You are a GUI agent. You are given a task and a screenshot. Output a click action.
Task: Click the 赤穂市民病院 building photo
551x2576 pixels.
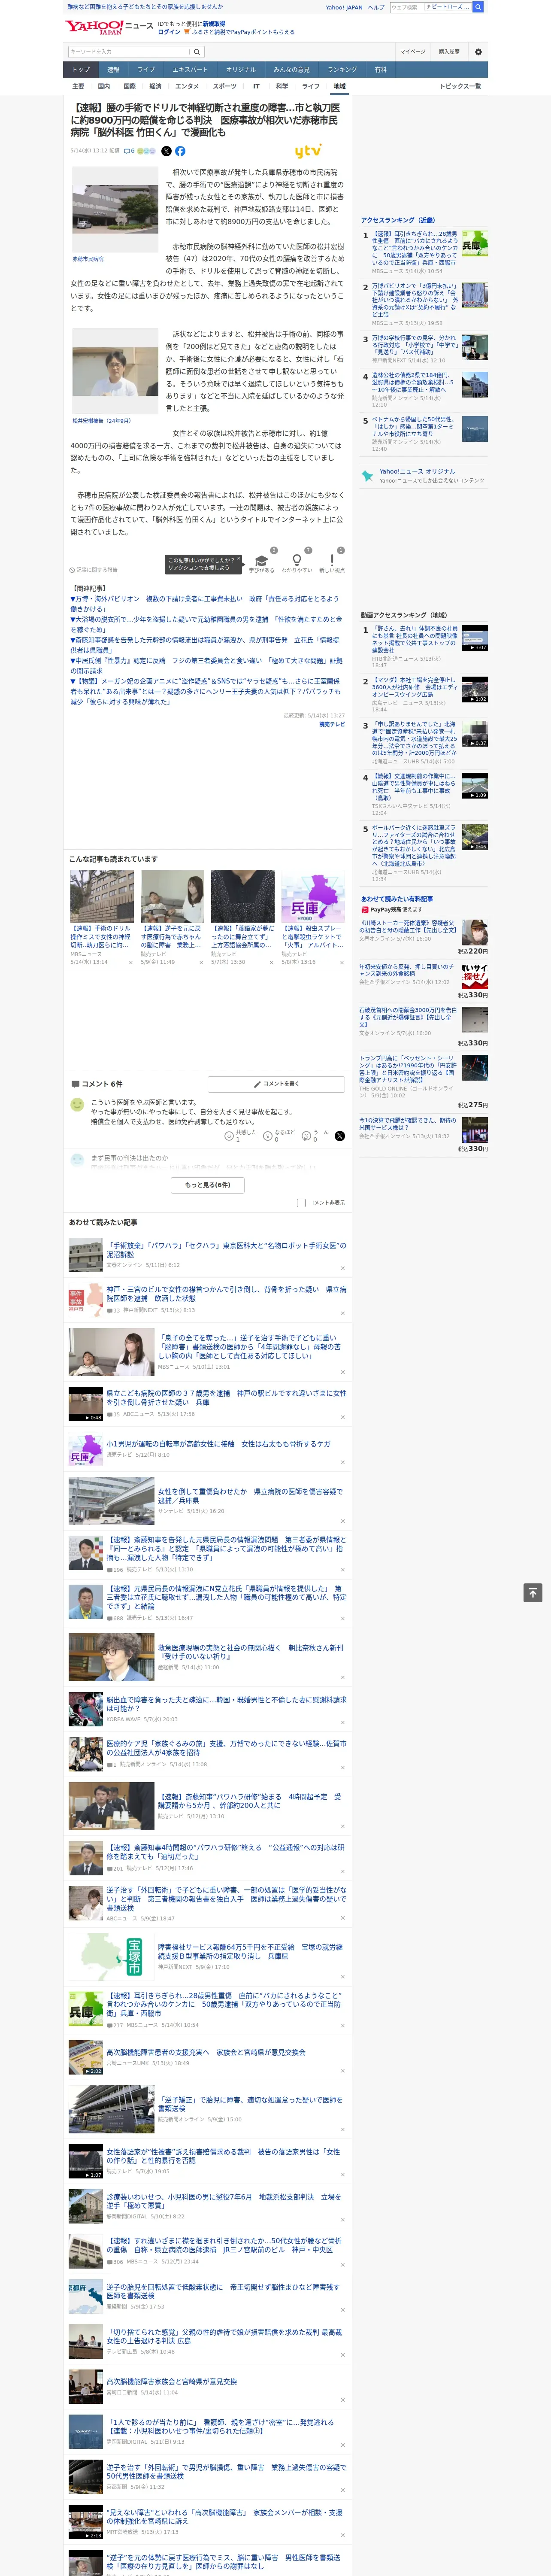(115, 209)
